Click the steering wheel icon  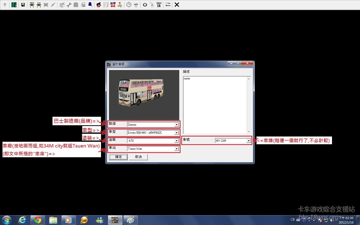(145, 5)
